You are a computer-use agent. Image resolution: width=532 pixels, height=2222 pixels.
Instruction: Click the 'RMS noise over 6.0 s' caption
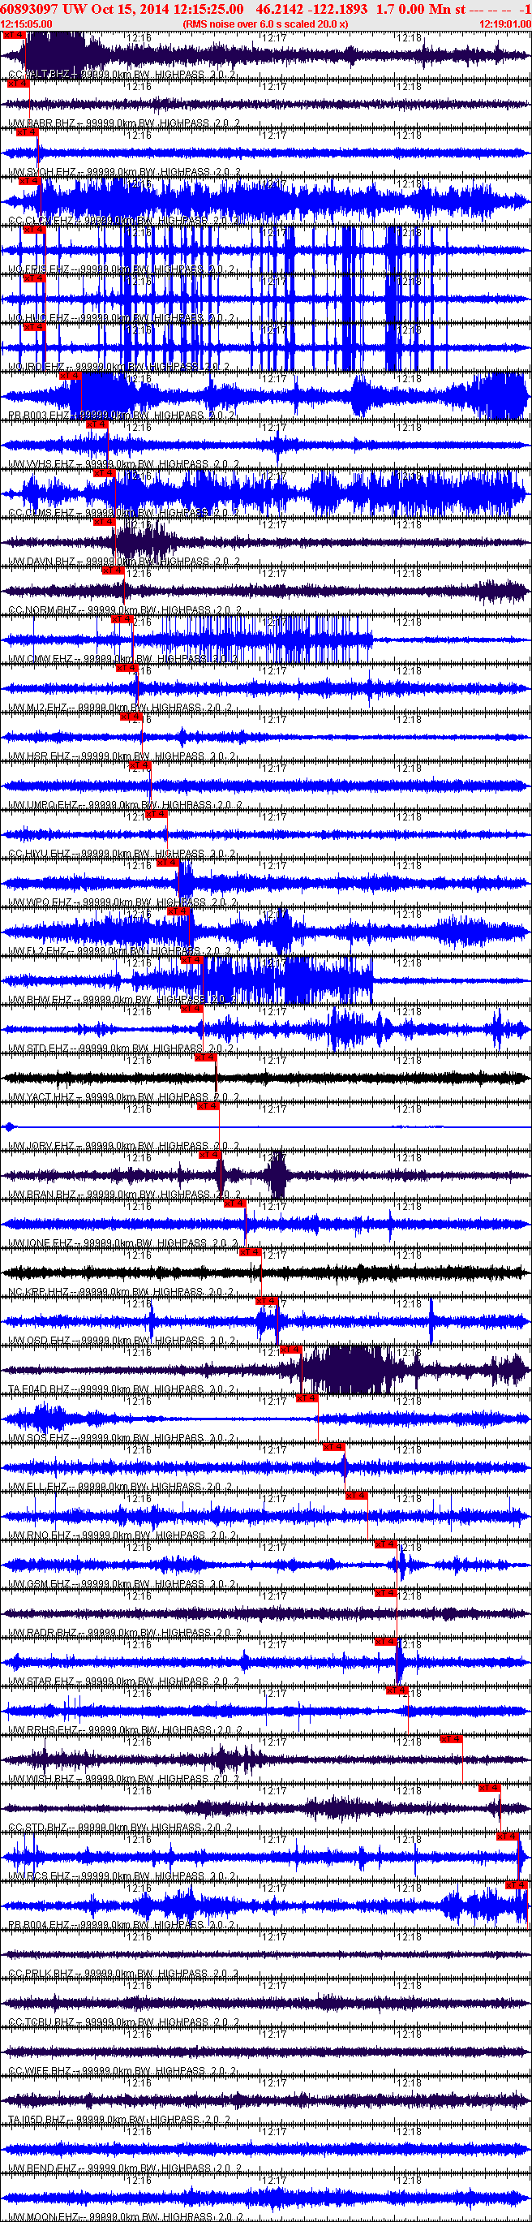tap(264, 24)
